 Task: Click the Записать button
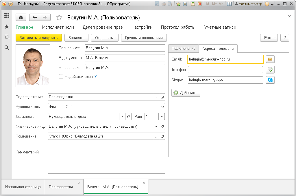point(76,38)
